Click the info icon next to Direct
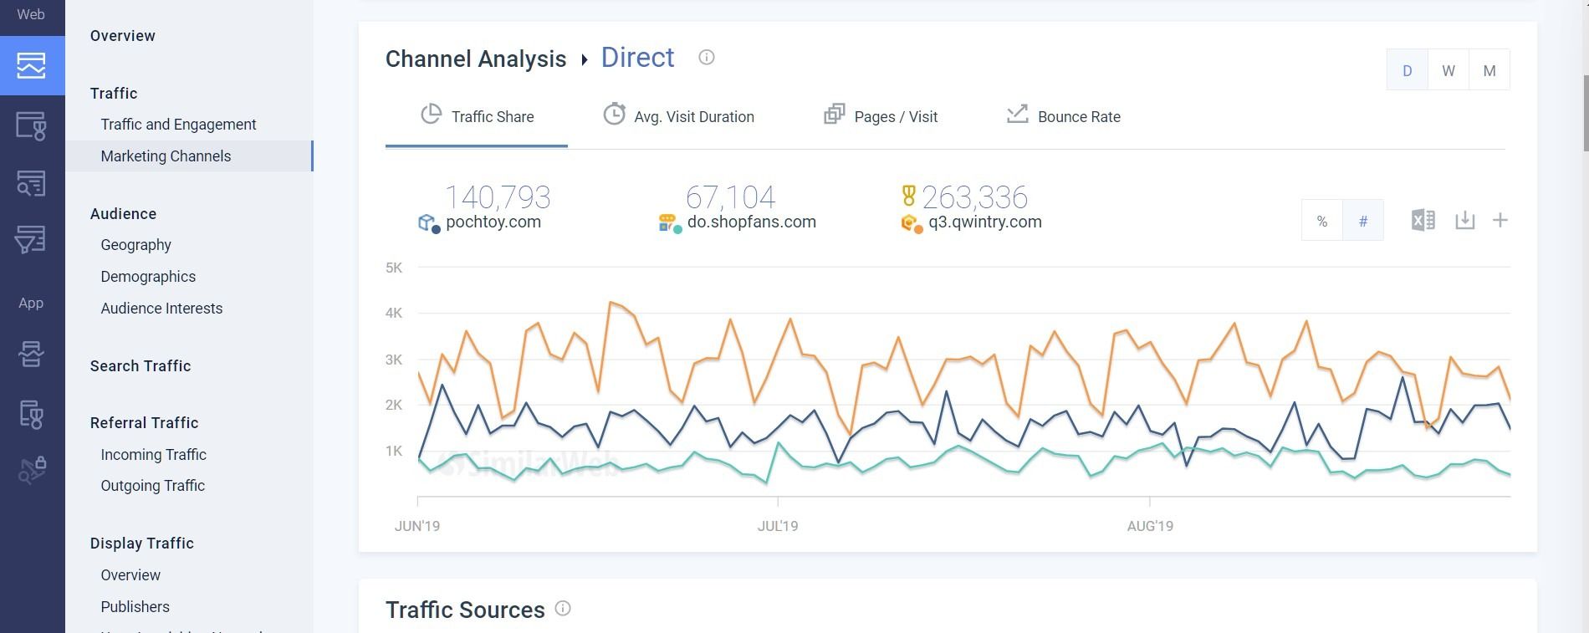This screenshot has width=1589, height=633. (x=707, y=57)
